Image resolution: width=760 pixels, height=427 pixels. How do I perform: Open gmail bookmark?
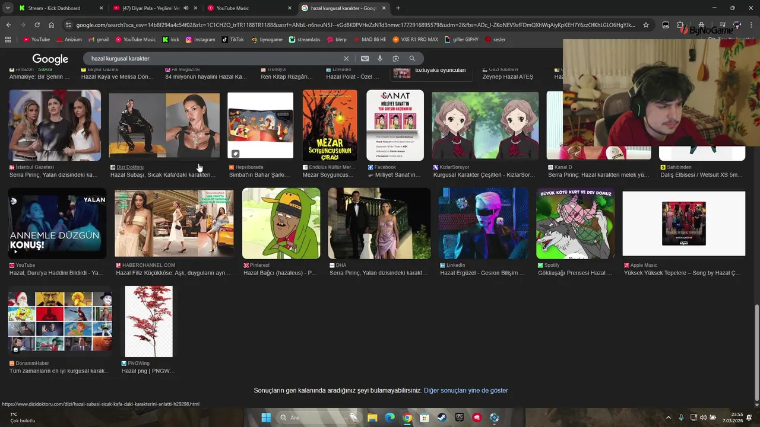coord(99,39)
